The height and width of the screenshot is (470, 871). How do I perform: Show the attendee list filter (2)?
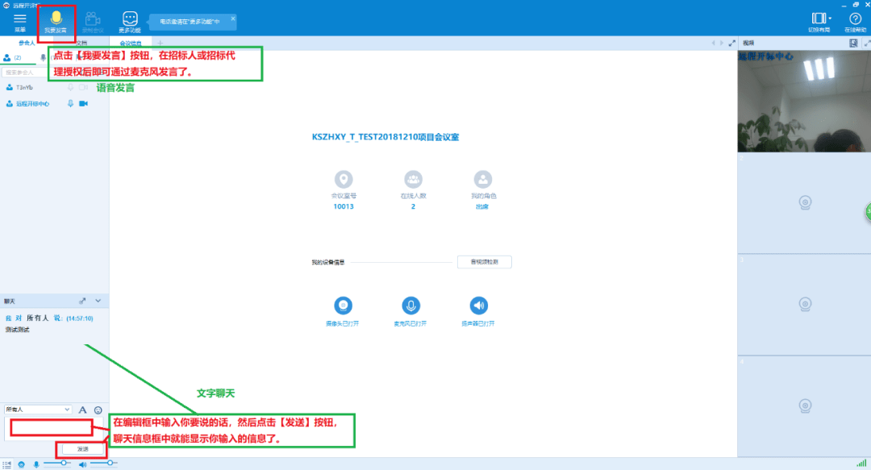(x=12, y=57)
